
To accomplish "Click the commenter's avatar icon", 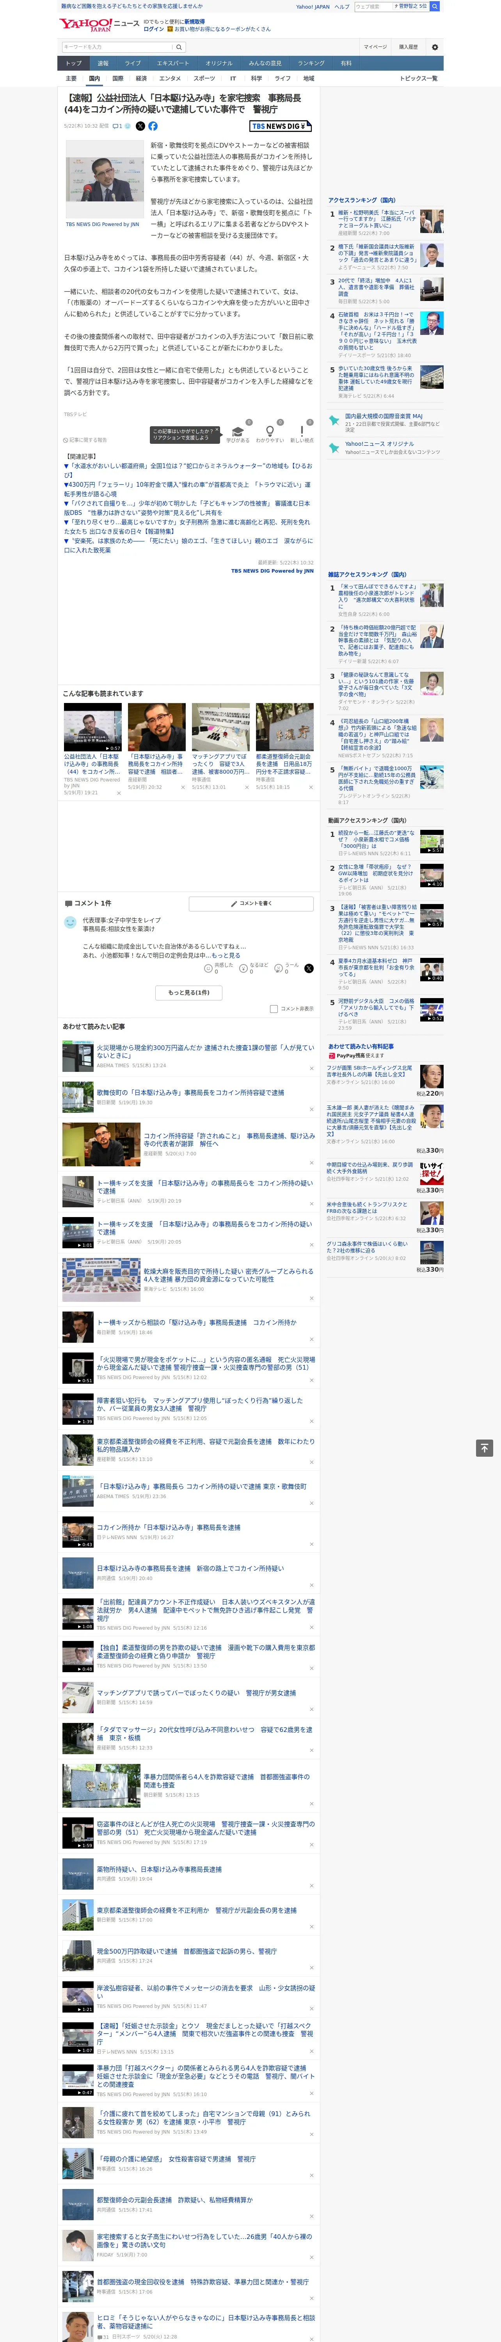I will click(x=70, y=922).
